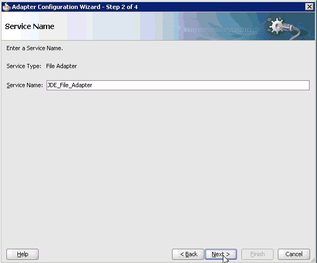Click the window resize grip corner
Viewport: 317px width, 263px height.
[313, 260]
